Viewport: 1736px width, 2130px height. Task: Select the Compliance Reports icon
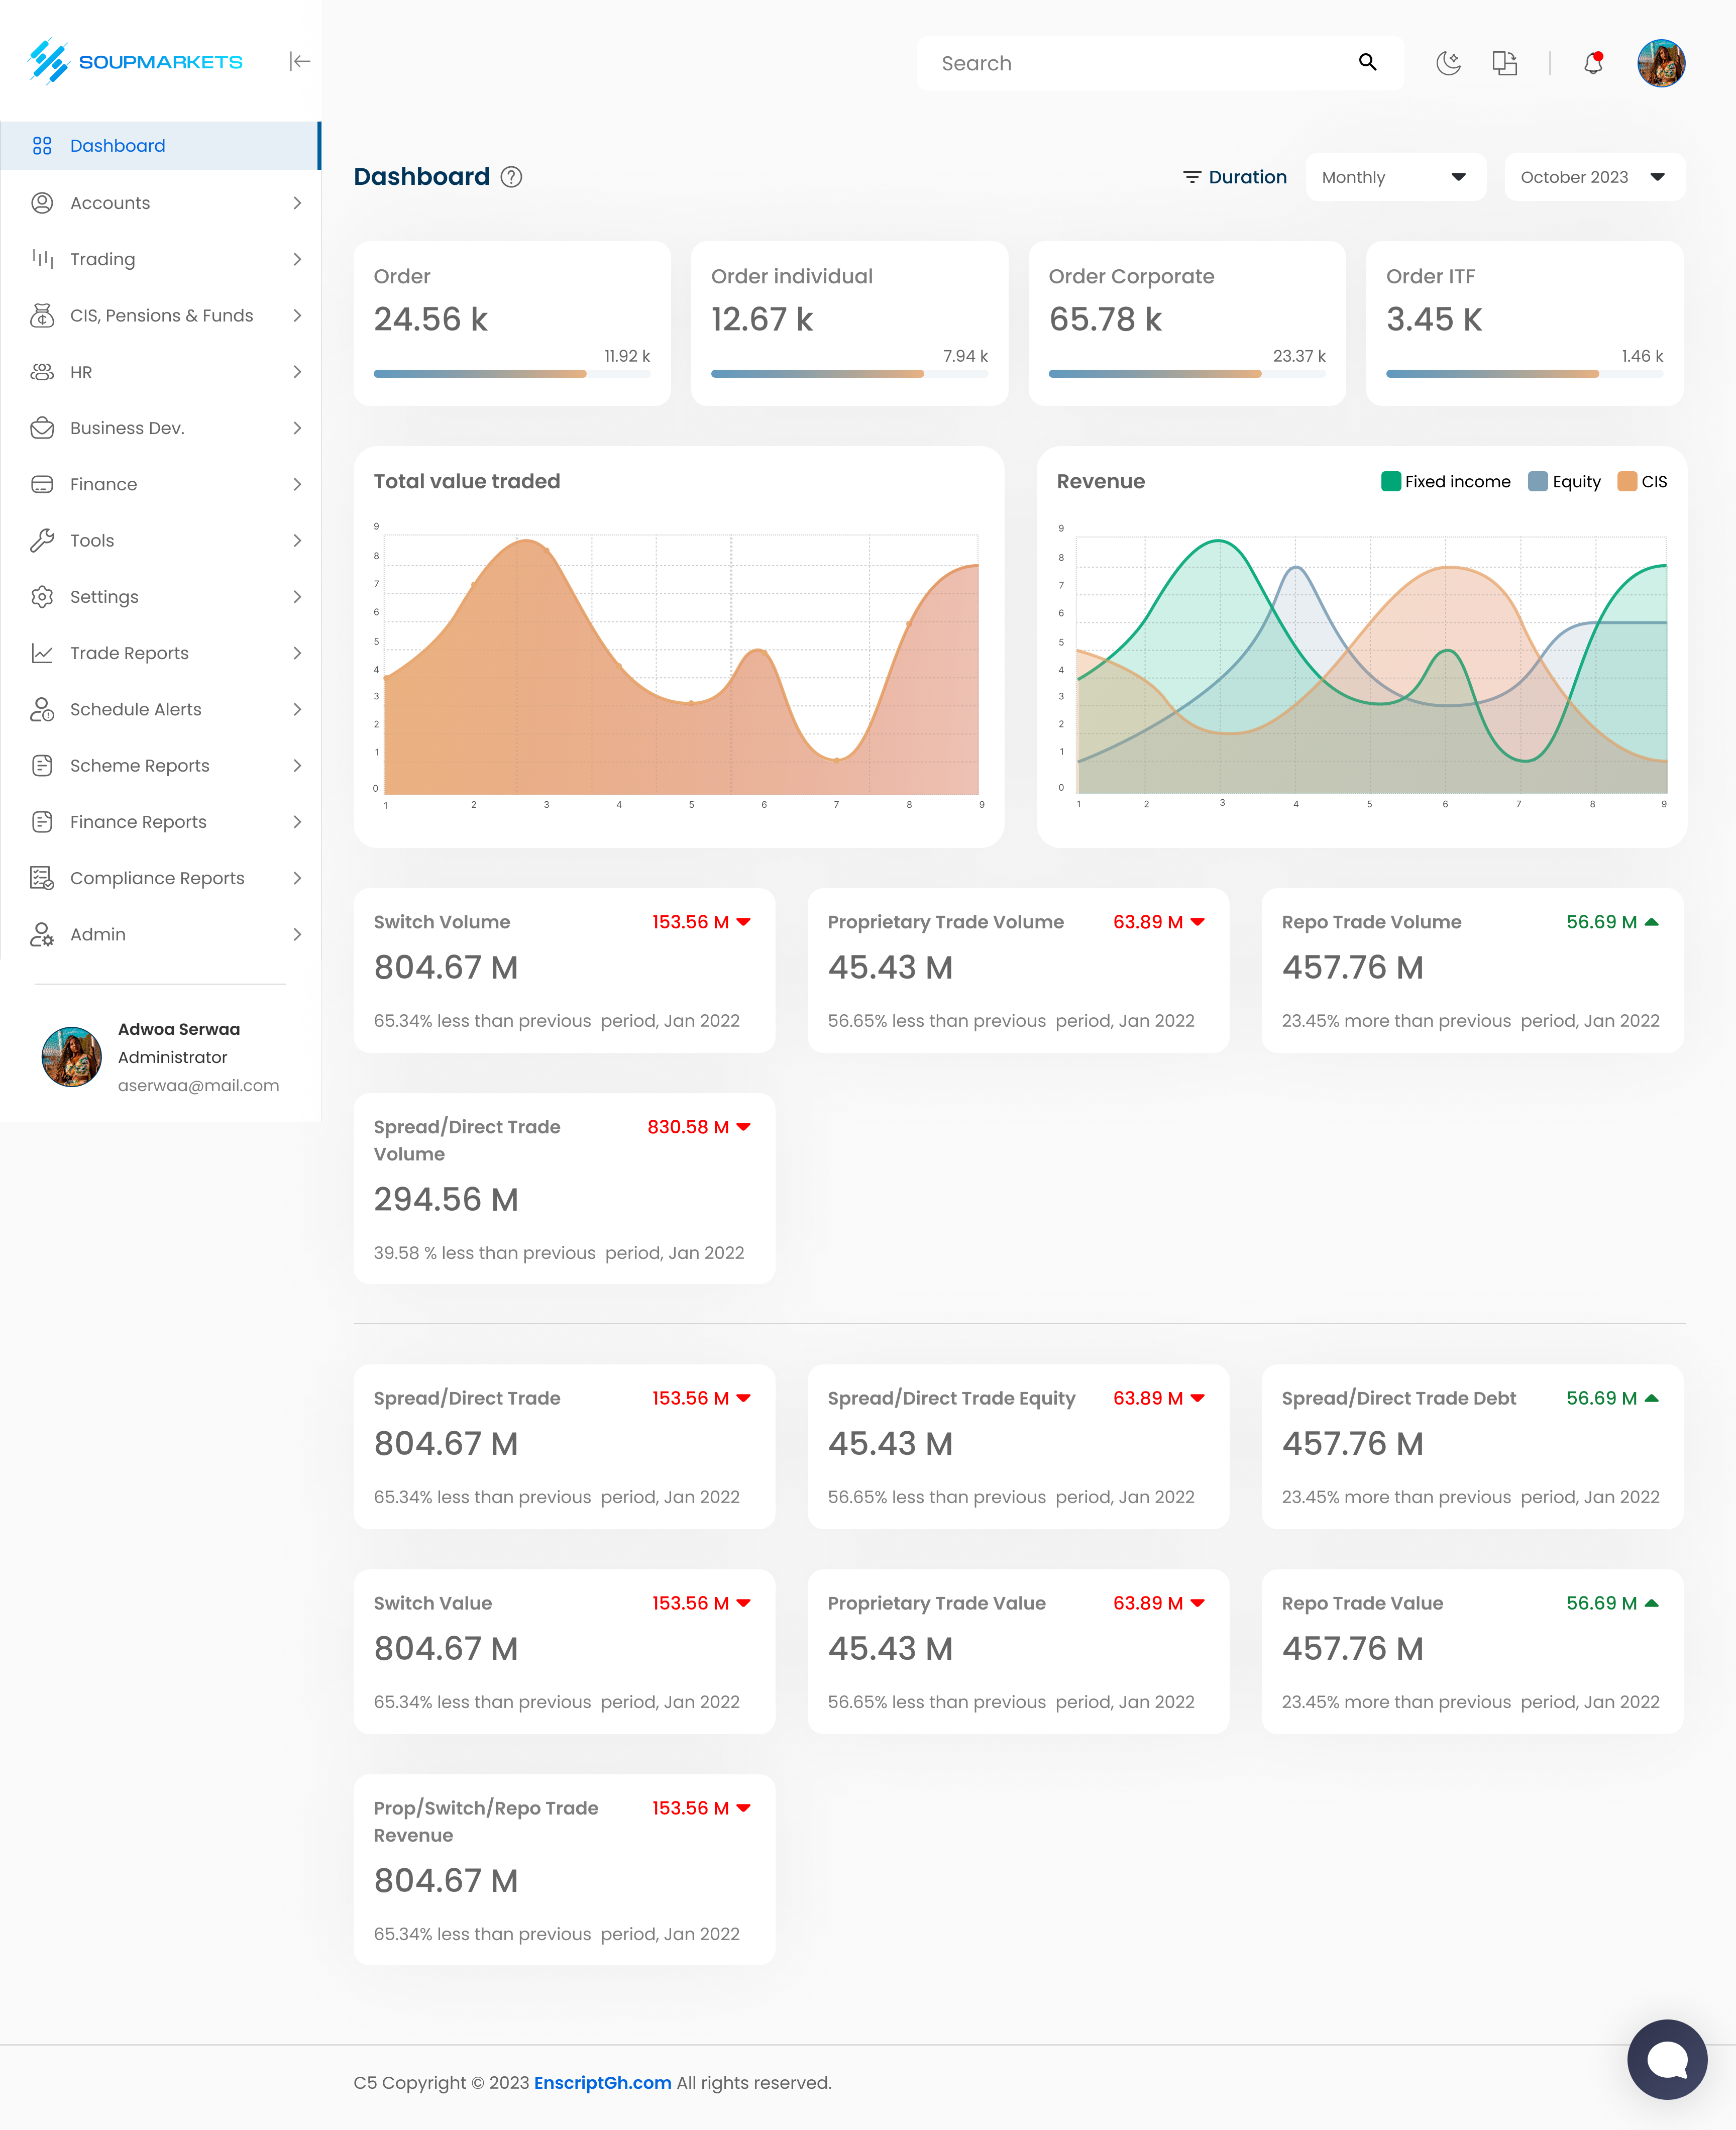click(x=42, y=877)
